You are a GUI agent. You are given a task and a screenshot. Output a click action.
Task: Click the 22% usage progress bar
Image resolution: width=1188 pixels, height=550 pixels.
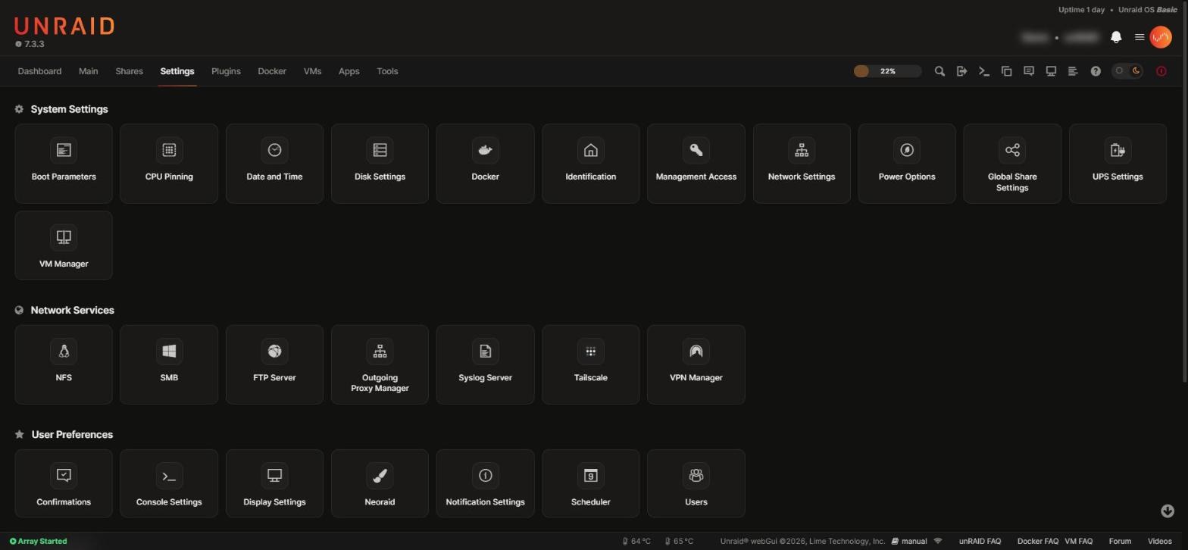pyautogui.click(x=887, y=71)
